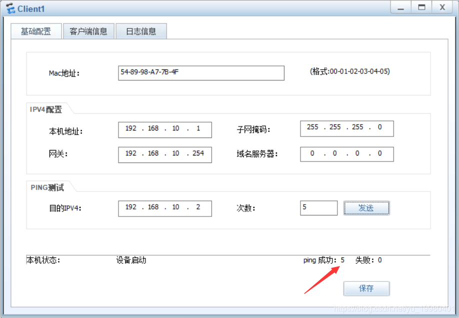Click the 本机状态 label
The image size is (459, 318).
point(43,260)
